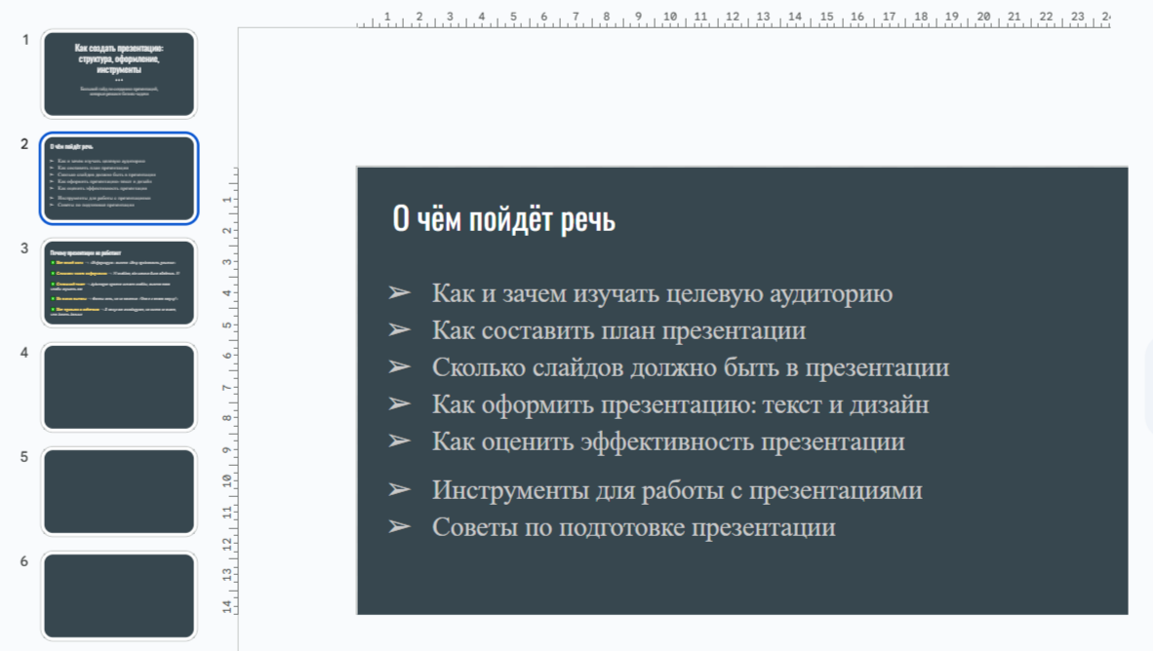Viewport: 1153px width, 651px height.
Task: Click the slide title "О чём пойдёт речь"
Action: [x=503, y=219]
